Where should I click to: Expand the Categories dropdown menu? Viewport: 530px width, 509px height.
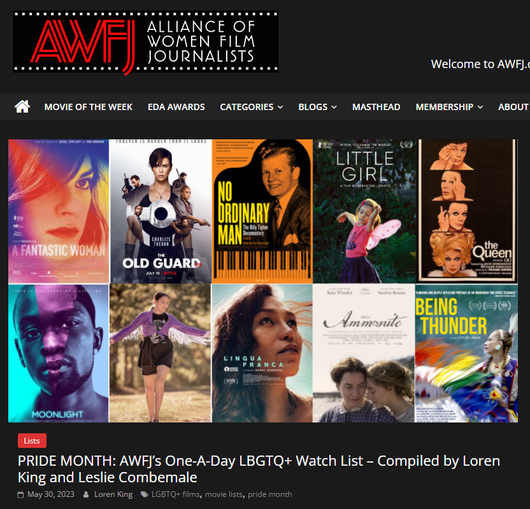[x=252, y=107]
